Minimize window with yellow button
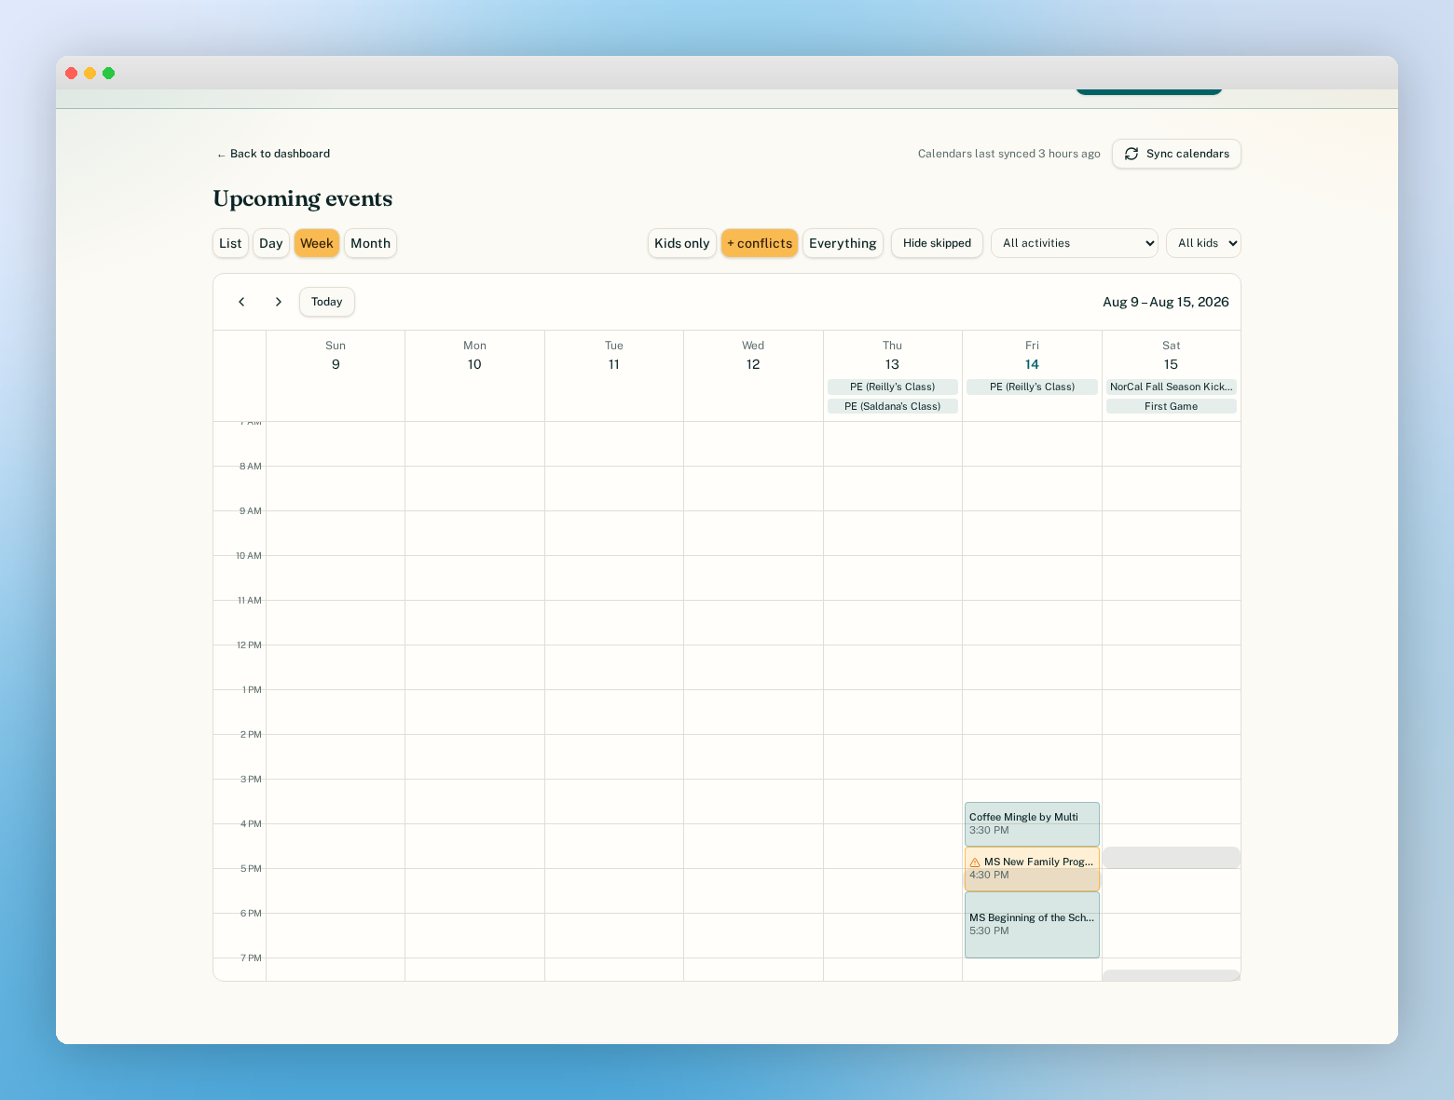 [90, 73]
